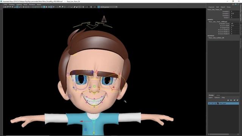Click the Translate Y value 0.29
This screenshot has height=136, width=242.
click(235, 14)
